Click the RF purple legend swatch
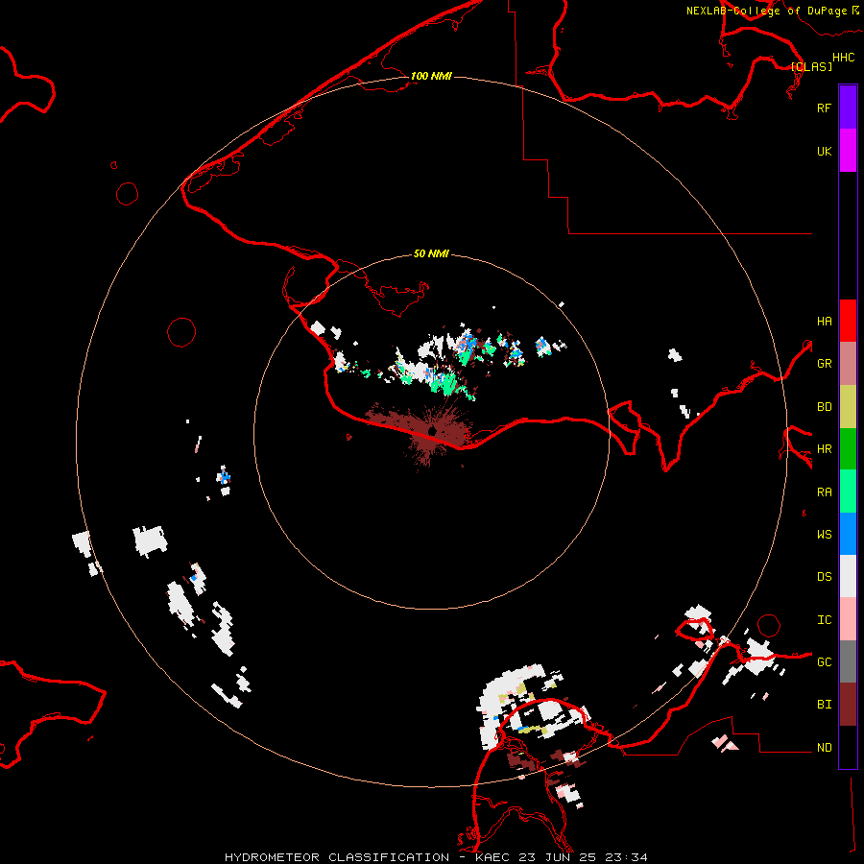This screenshot has height=864, width=864. coord(848,108)
